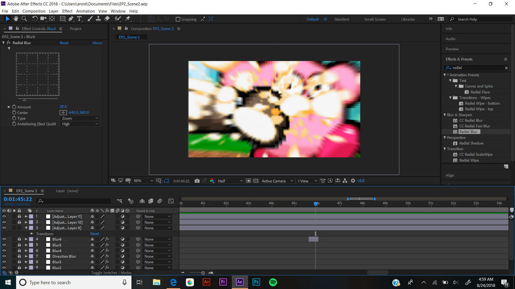Click Reset on the Radial Blur effect

click(x=64, y=43)
